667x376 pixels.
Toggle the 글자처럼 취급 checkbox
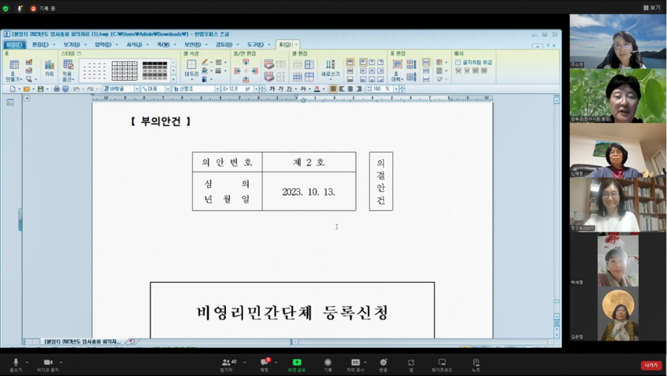458,62
